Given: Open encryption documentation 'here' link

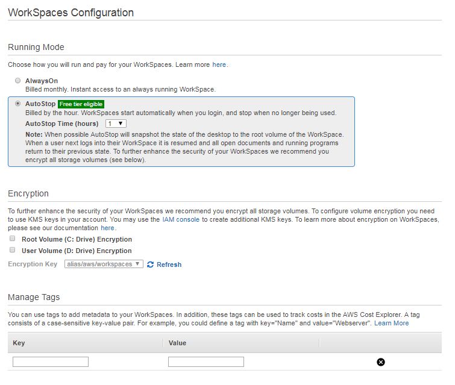Looking at the screenshot, I should pos(107,228).
